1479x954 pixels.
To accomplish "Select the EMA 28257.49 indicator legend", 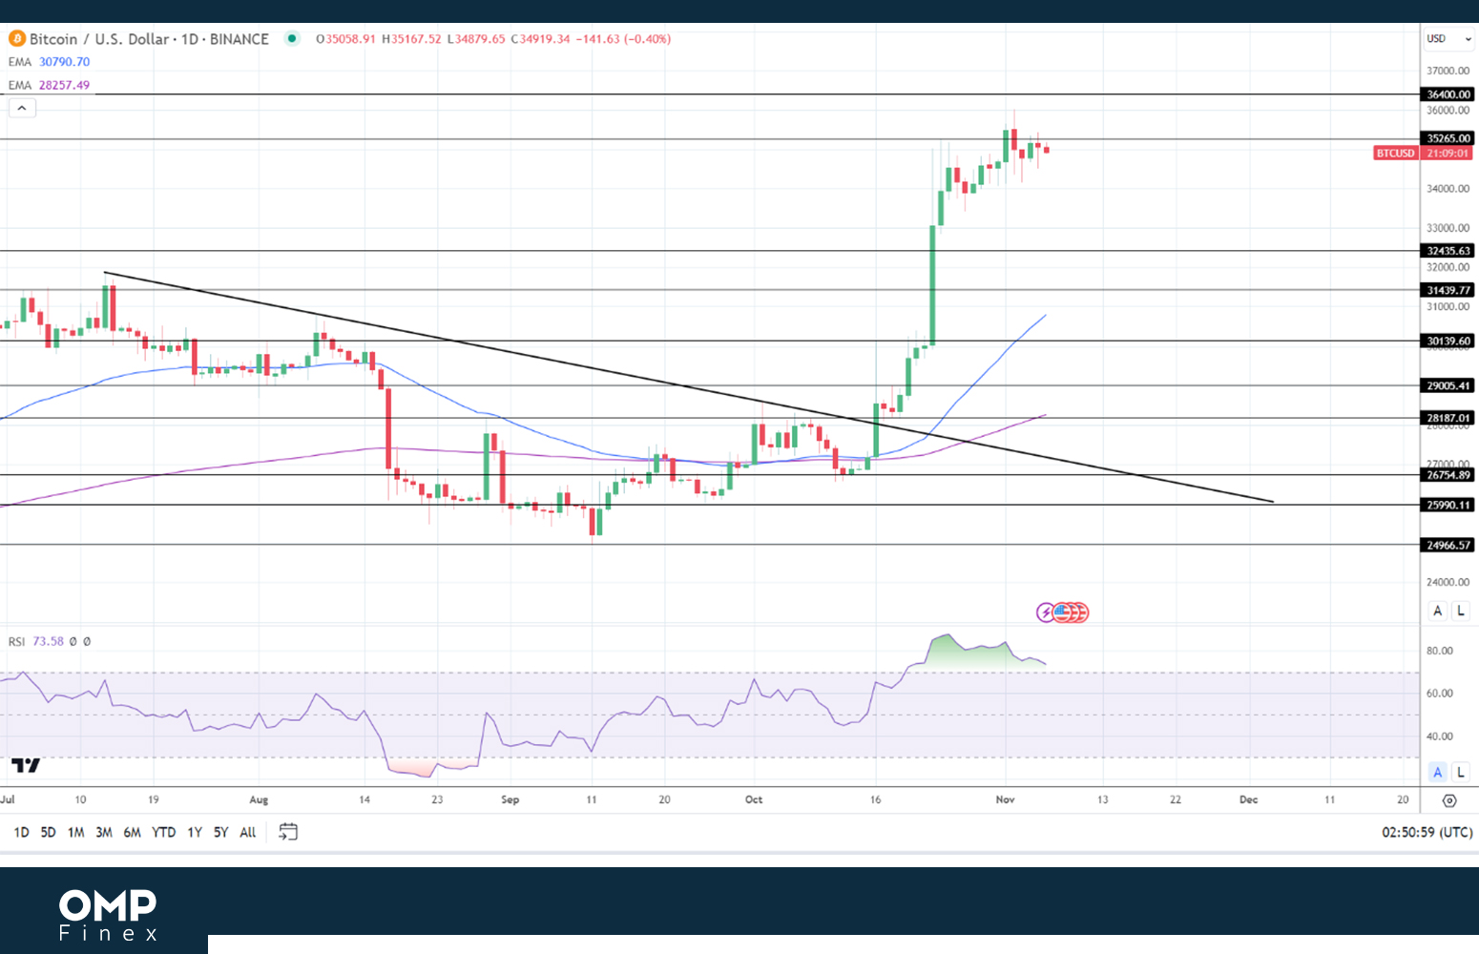I will tap(49, 85).
